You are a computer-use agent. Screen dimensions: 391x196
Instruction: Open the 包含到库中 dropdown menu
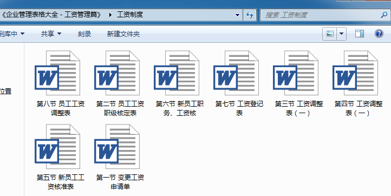[12, 34]
